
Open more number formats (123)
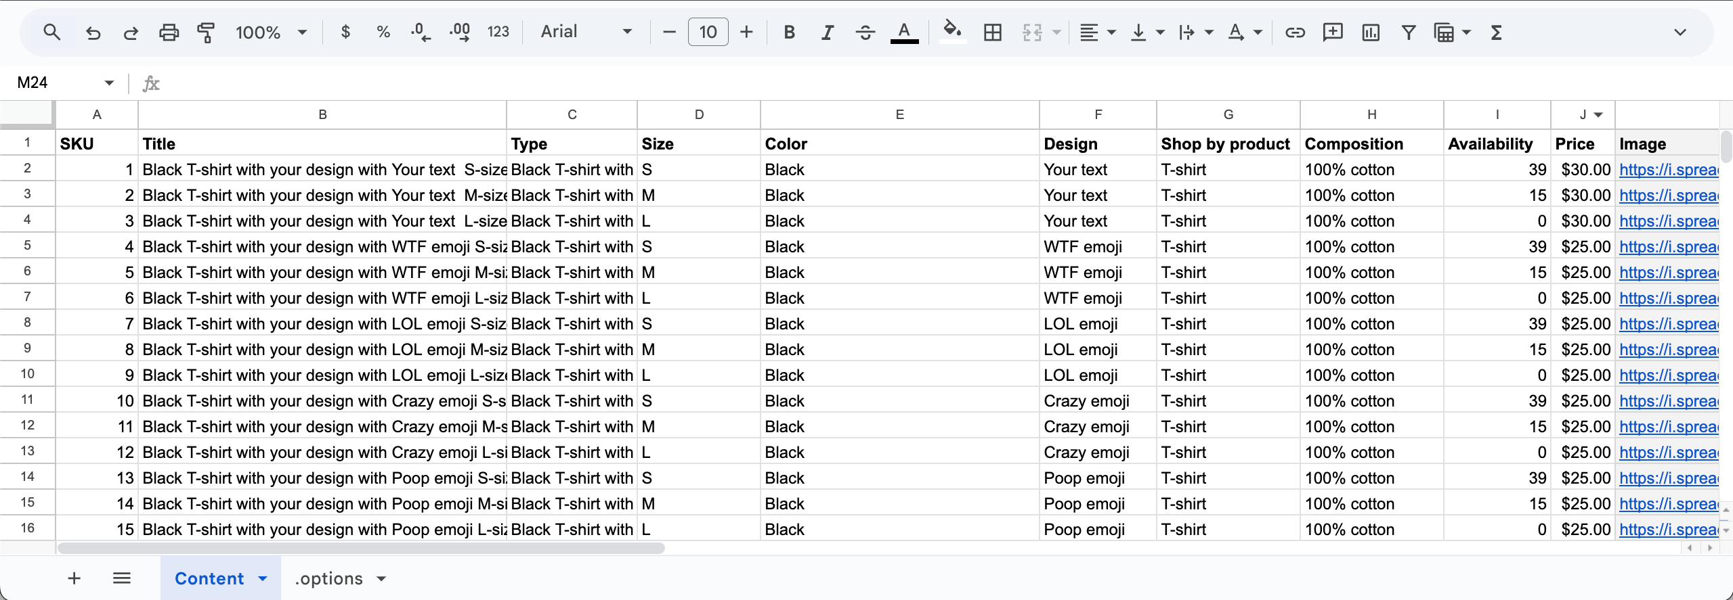(x=498, y=32)
